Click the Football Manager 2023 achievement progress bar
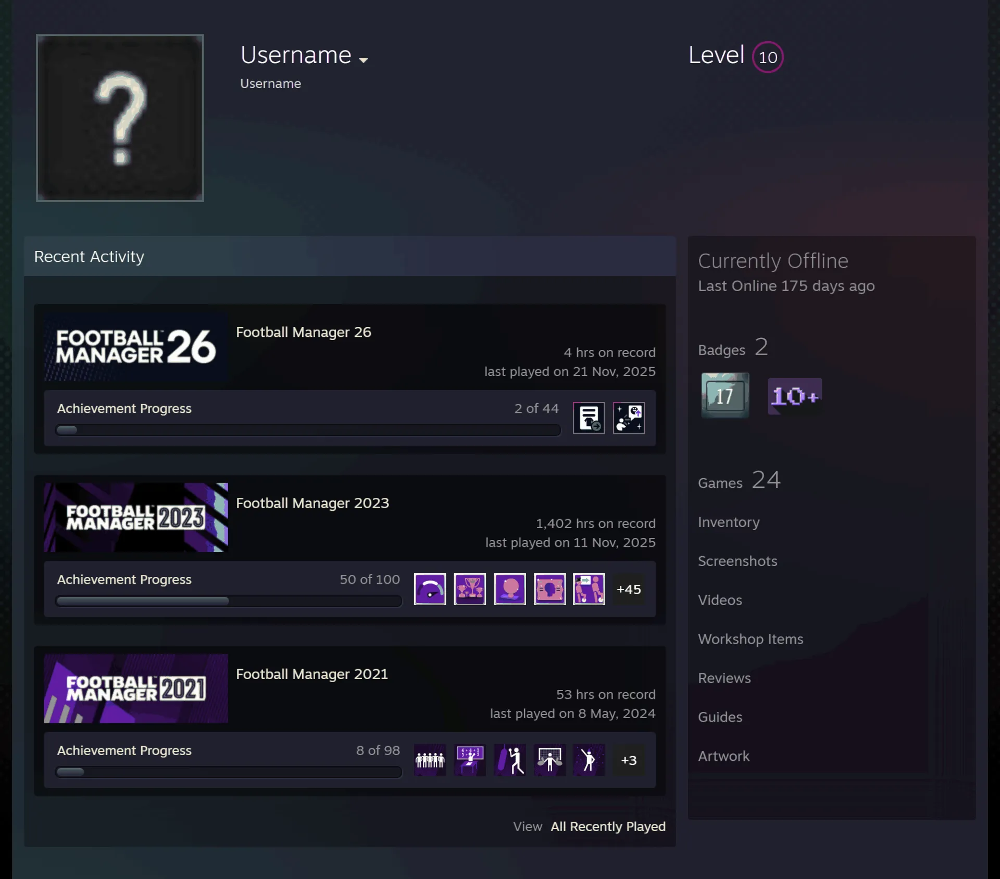The image size is (1000, 879). [229, 601]
